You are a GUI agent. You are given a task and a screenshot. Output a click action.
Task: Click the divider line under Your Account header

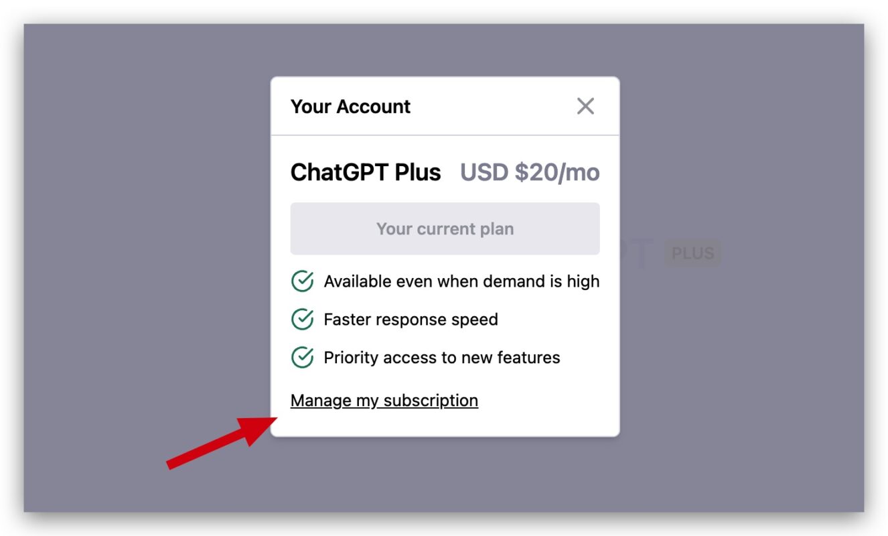point(445,135)
